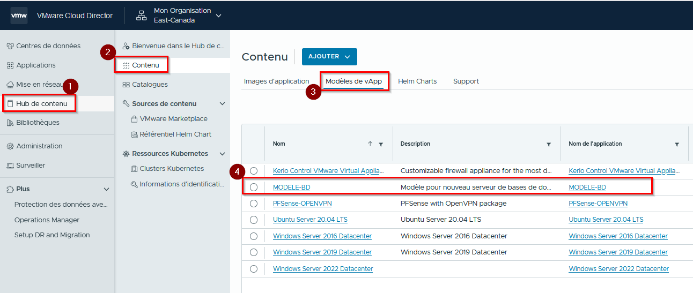Switch to the Helm Charts tab
The width and height of the screenshot is (693, 293).
tap(417, 81)
